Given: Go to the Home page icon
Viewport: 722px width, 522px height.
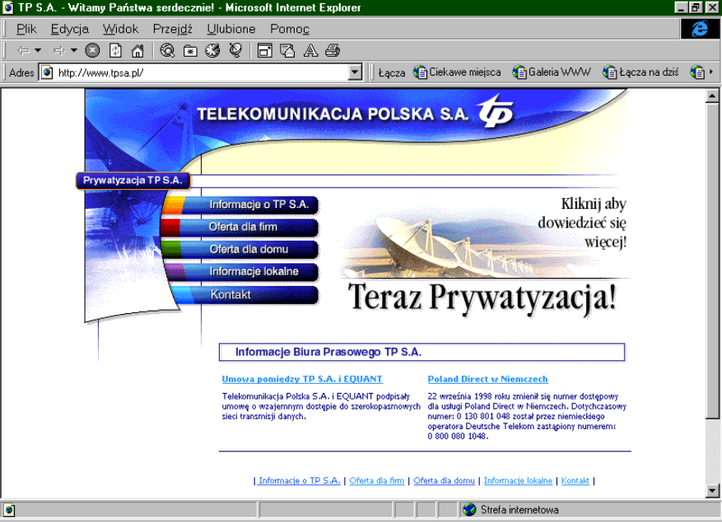Looking at the screenshot, I should (x=137, y=50).
